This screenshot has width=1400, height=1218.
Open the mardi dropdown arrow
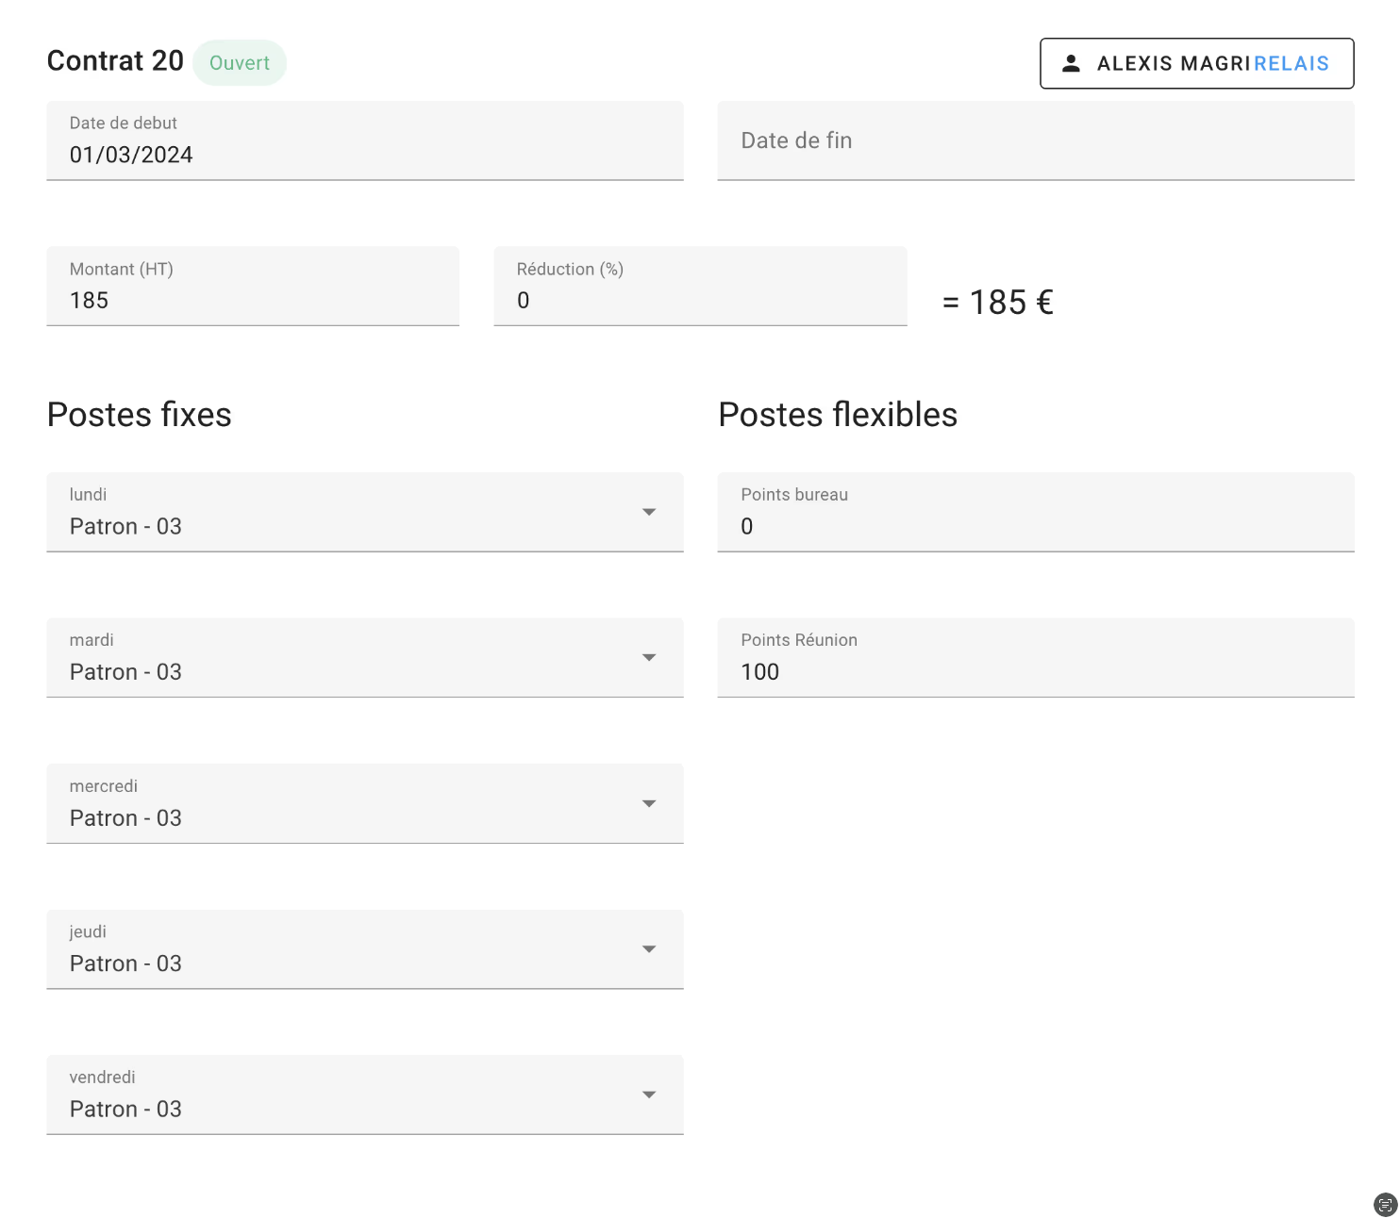pyautogui.click(x=649, y=657)
